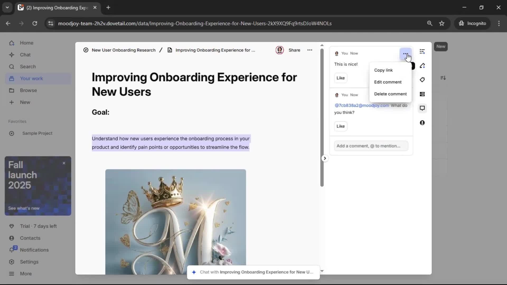Open the browser tab search dropdown arrow
Viewport: 507px width, 285px height.
click(7, 7)
